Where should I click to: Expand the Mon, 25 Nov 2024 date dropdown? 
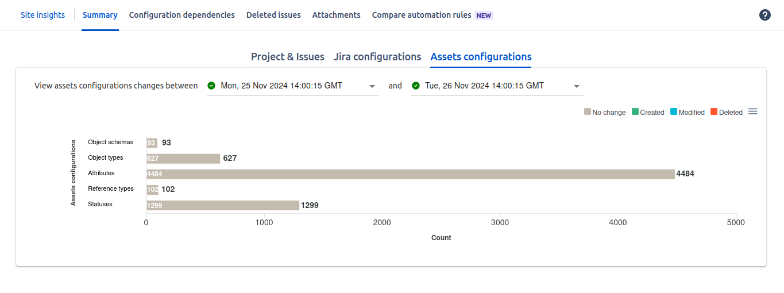372,86
